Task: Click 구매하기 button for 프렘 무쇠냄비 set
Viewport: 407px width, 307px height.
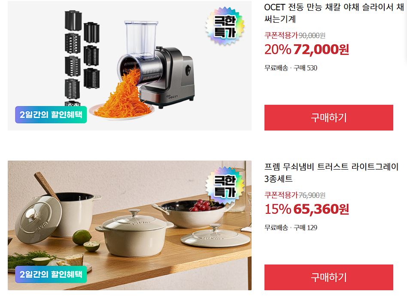Action: (x=328, y=277)
